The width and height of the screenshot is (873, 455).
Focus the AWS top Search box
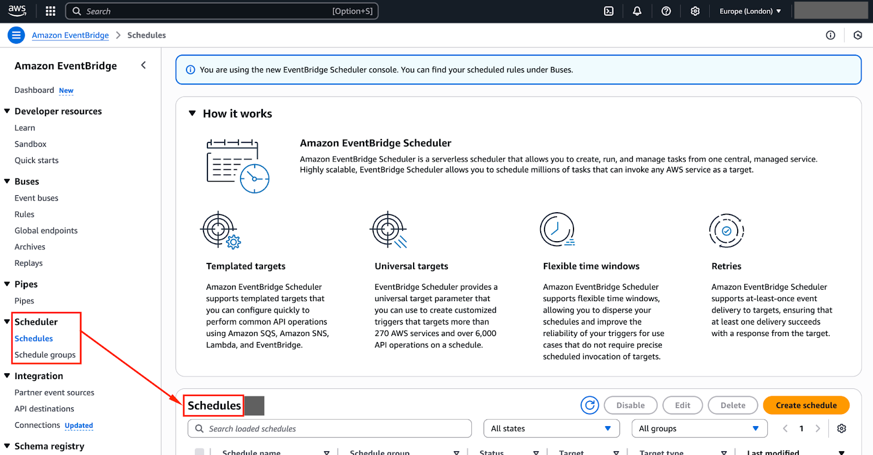click(222, 11)
